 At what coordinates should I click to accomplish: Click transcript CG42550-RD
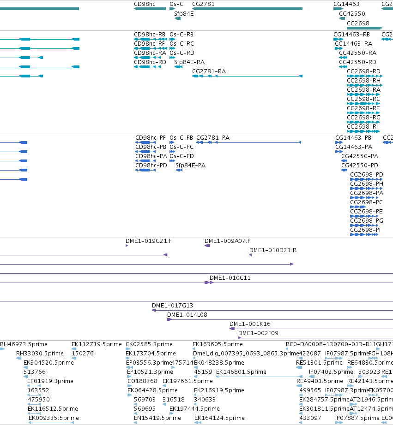(x=358, y=62)
